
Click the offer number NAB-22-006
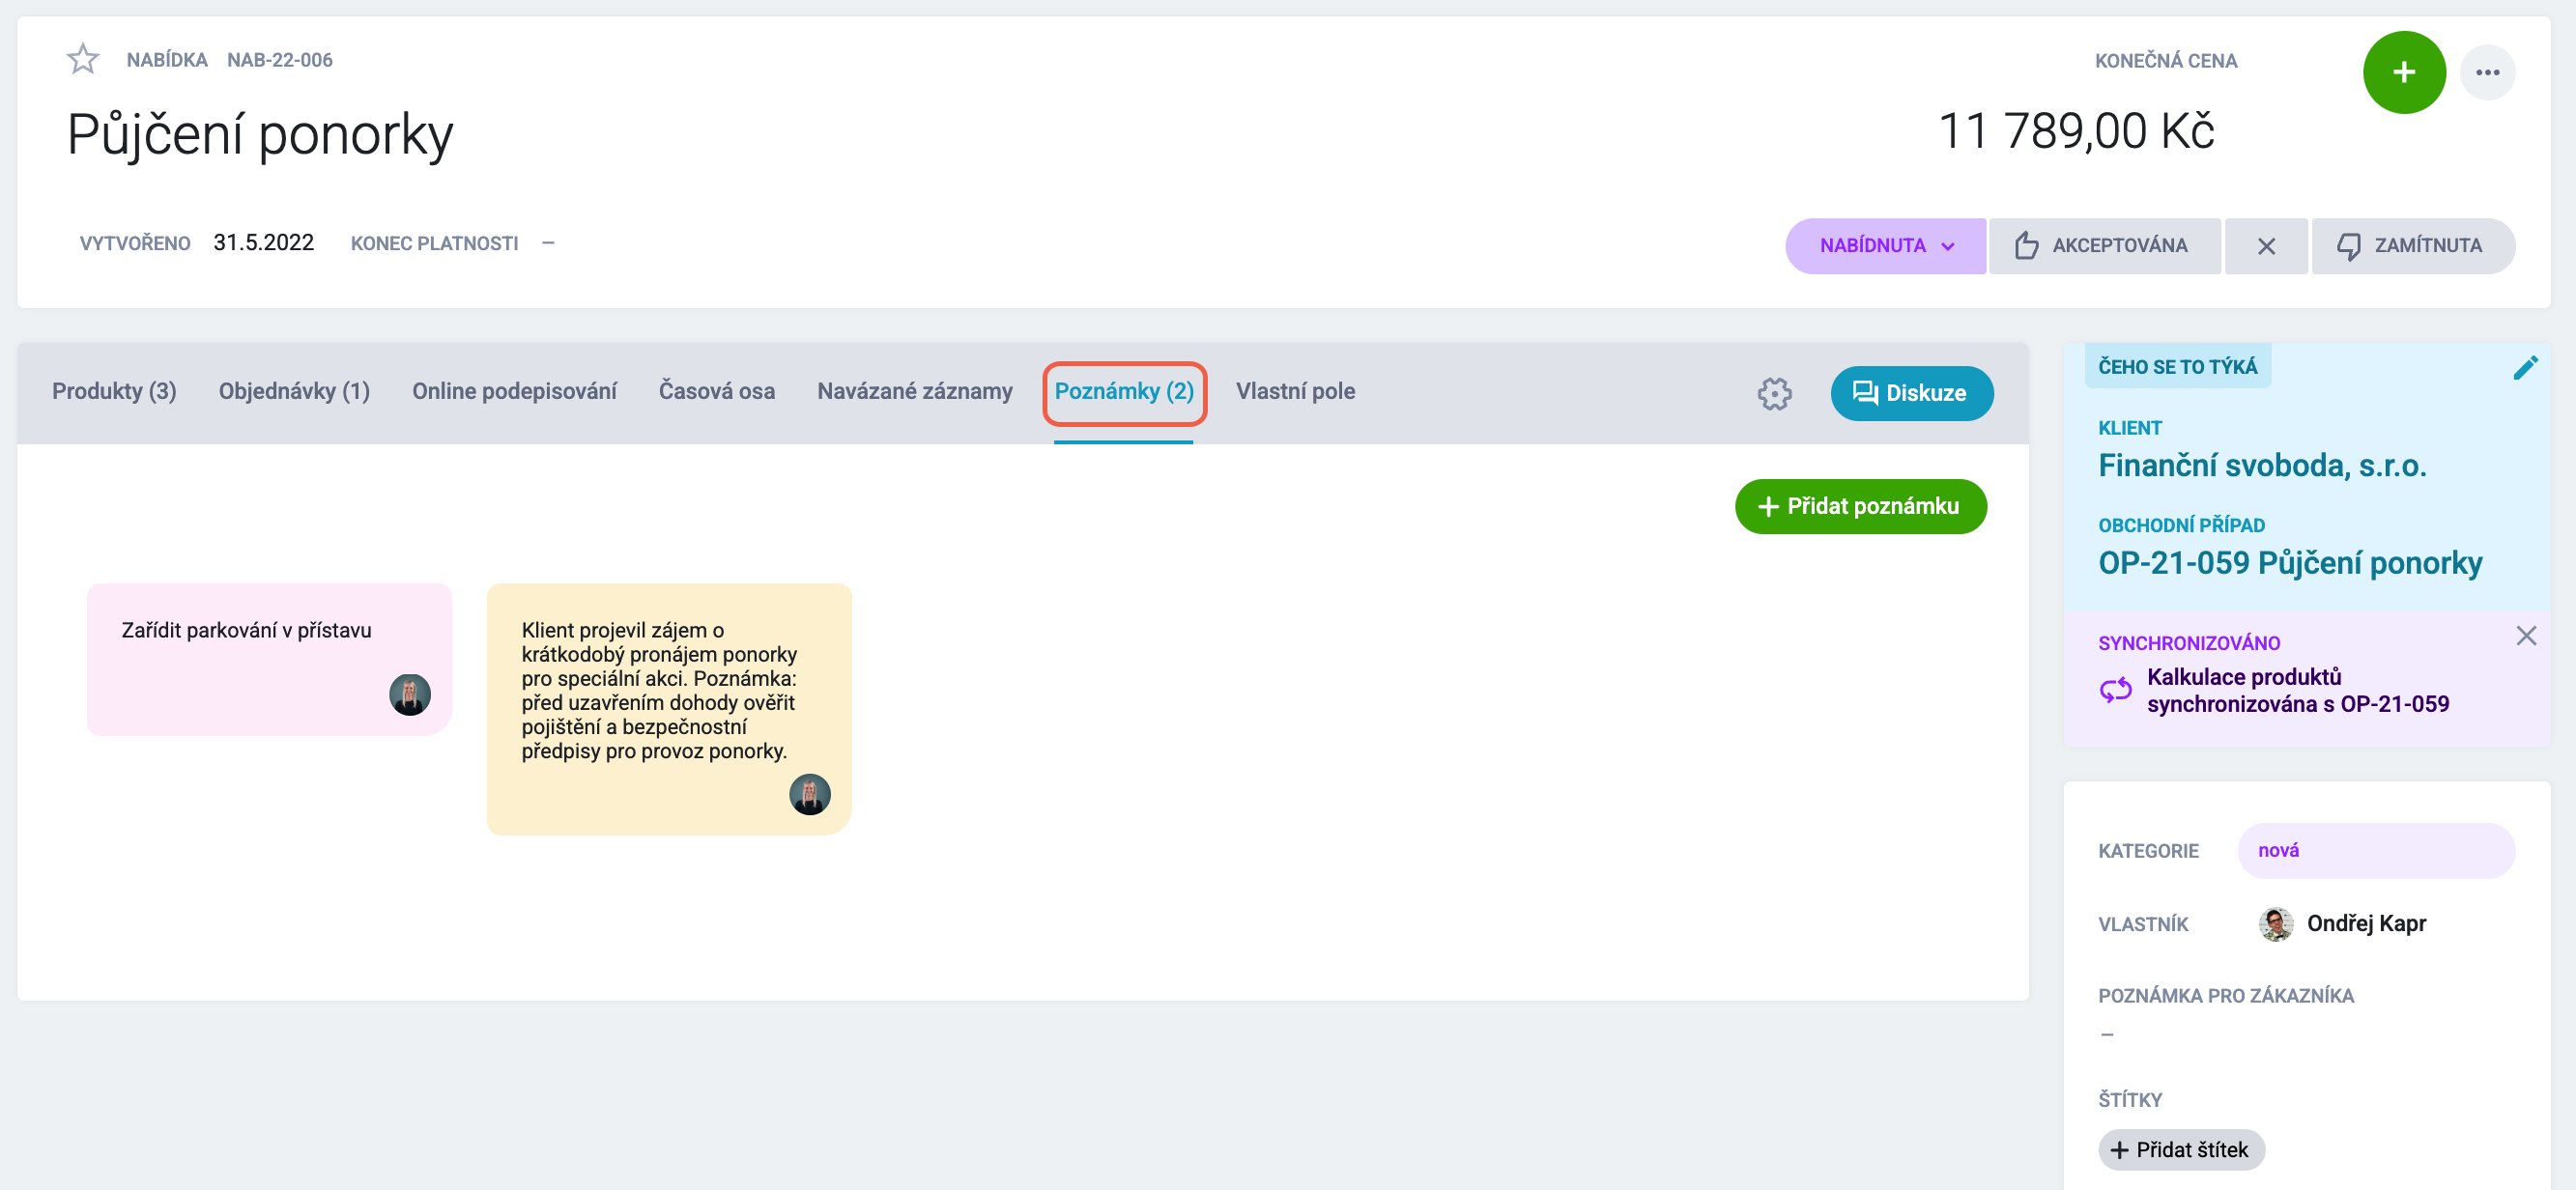point(279,60)
